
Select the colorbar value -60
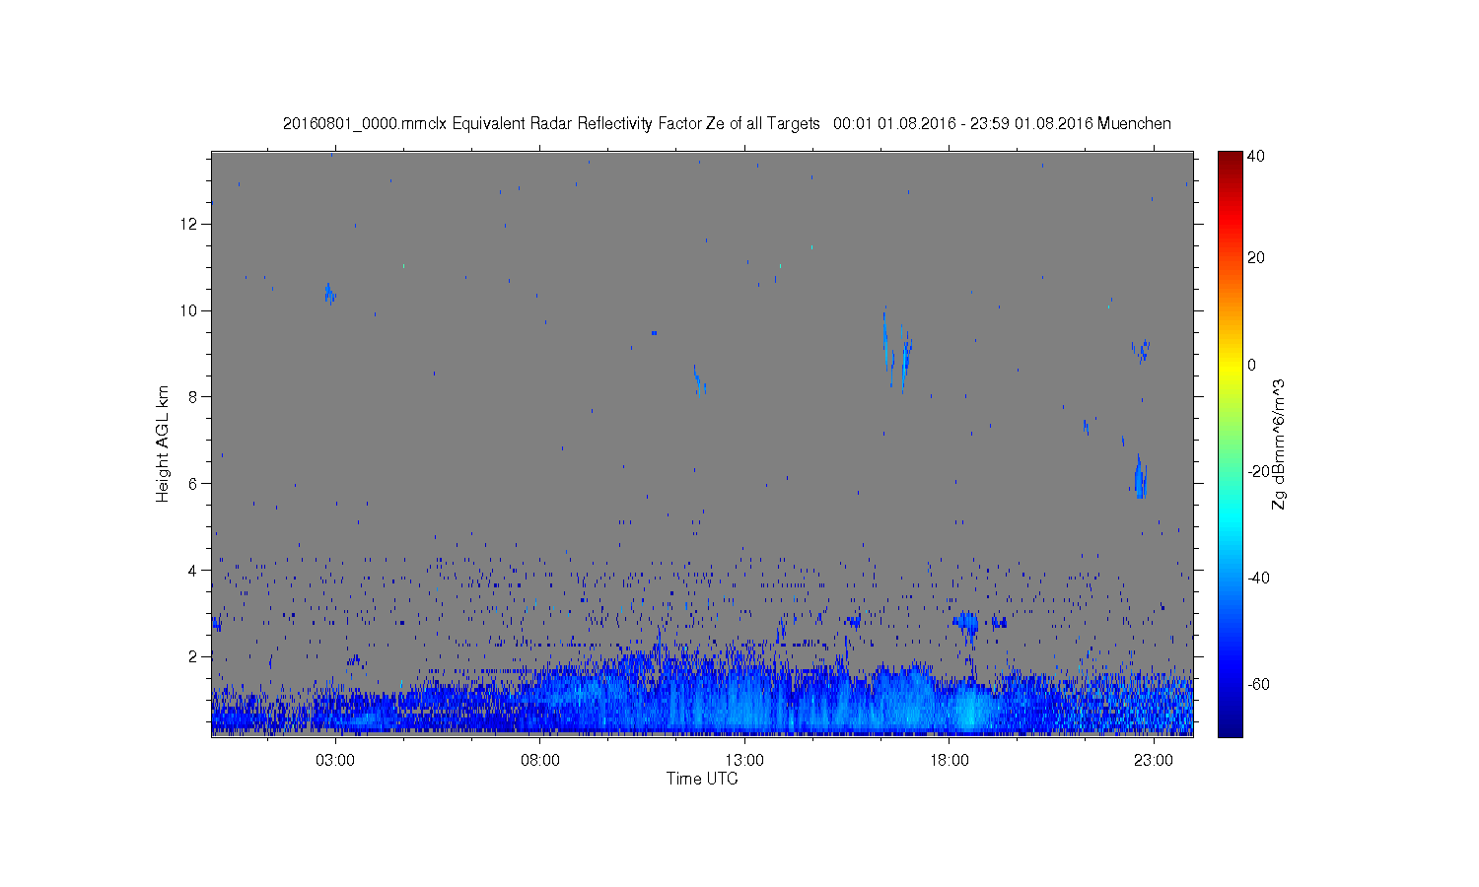(x=1258, y=684)
